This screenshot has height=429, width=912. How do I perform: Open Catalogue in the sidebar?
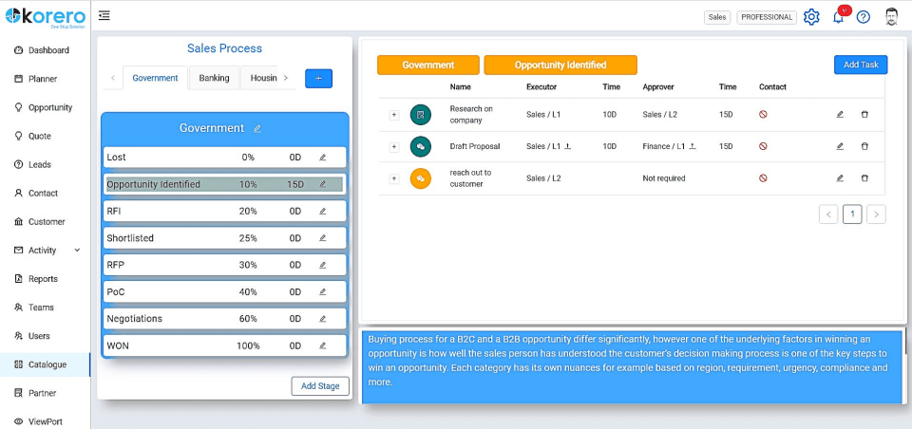[46, 364]
